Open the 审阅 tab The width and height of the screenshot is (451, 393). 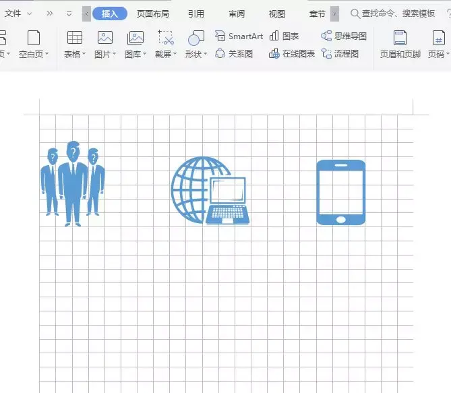237,13
